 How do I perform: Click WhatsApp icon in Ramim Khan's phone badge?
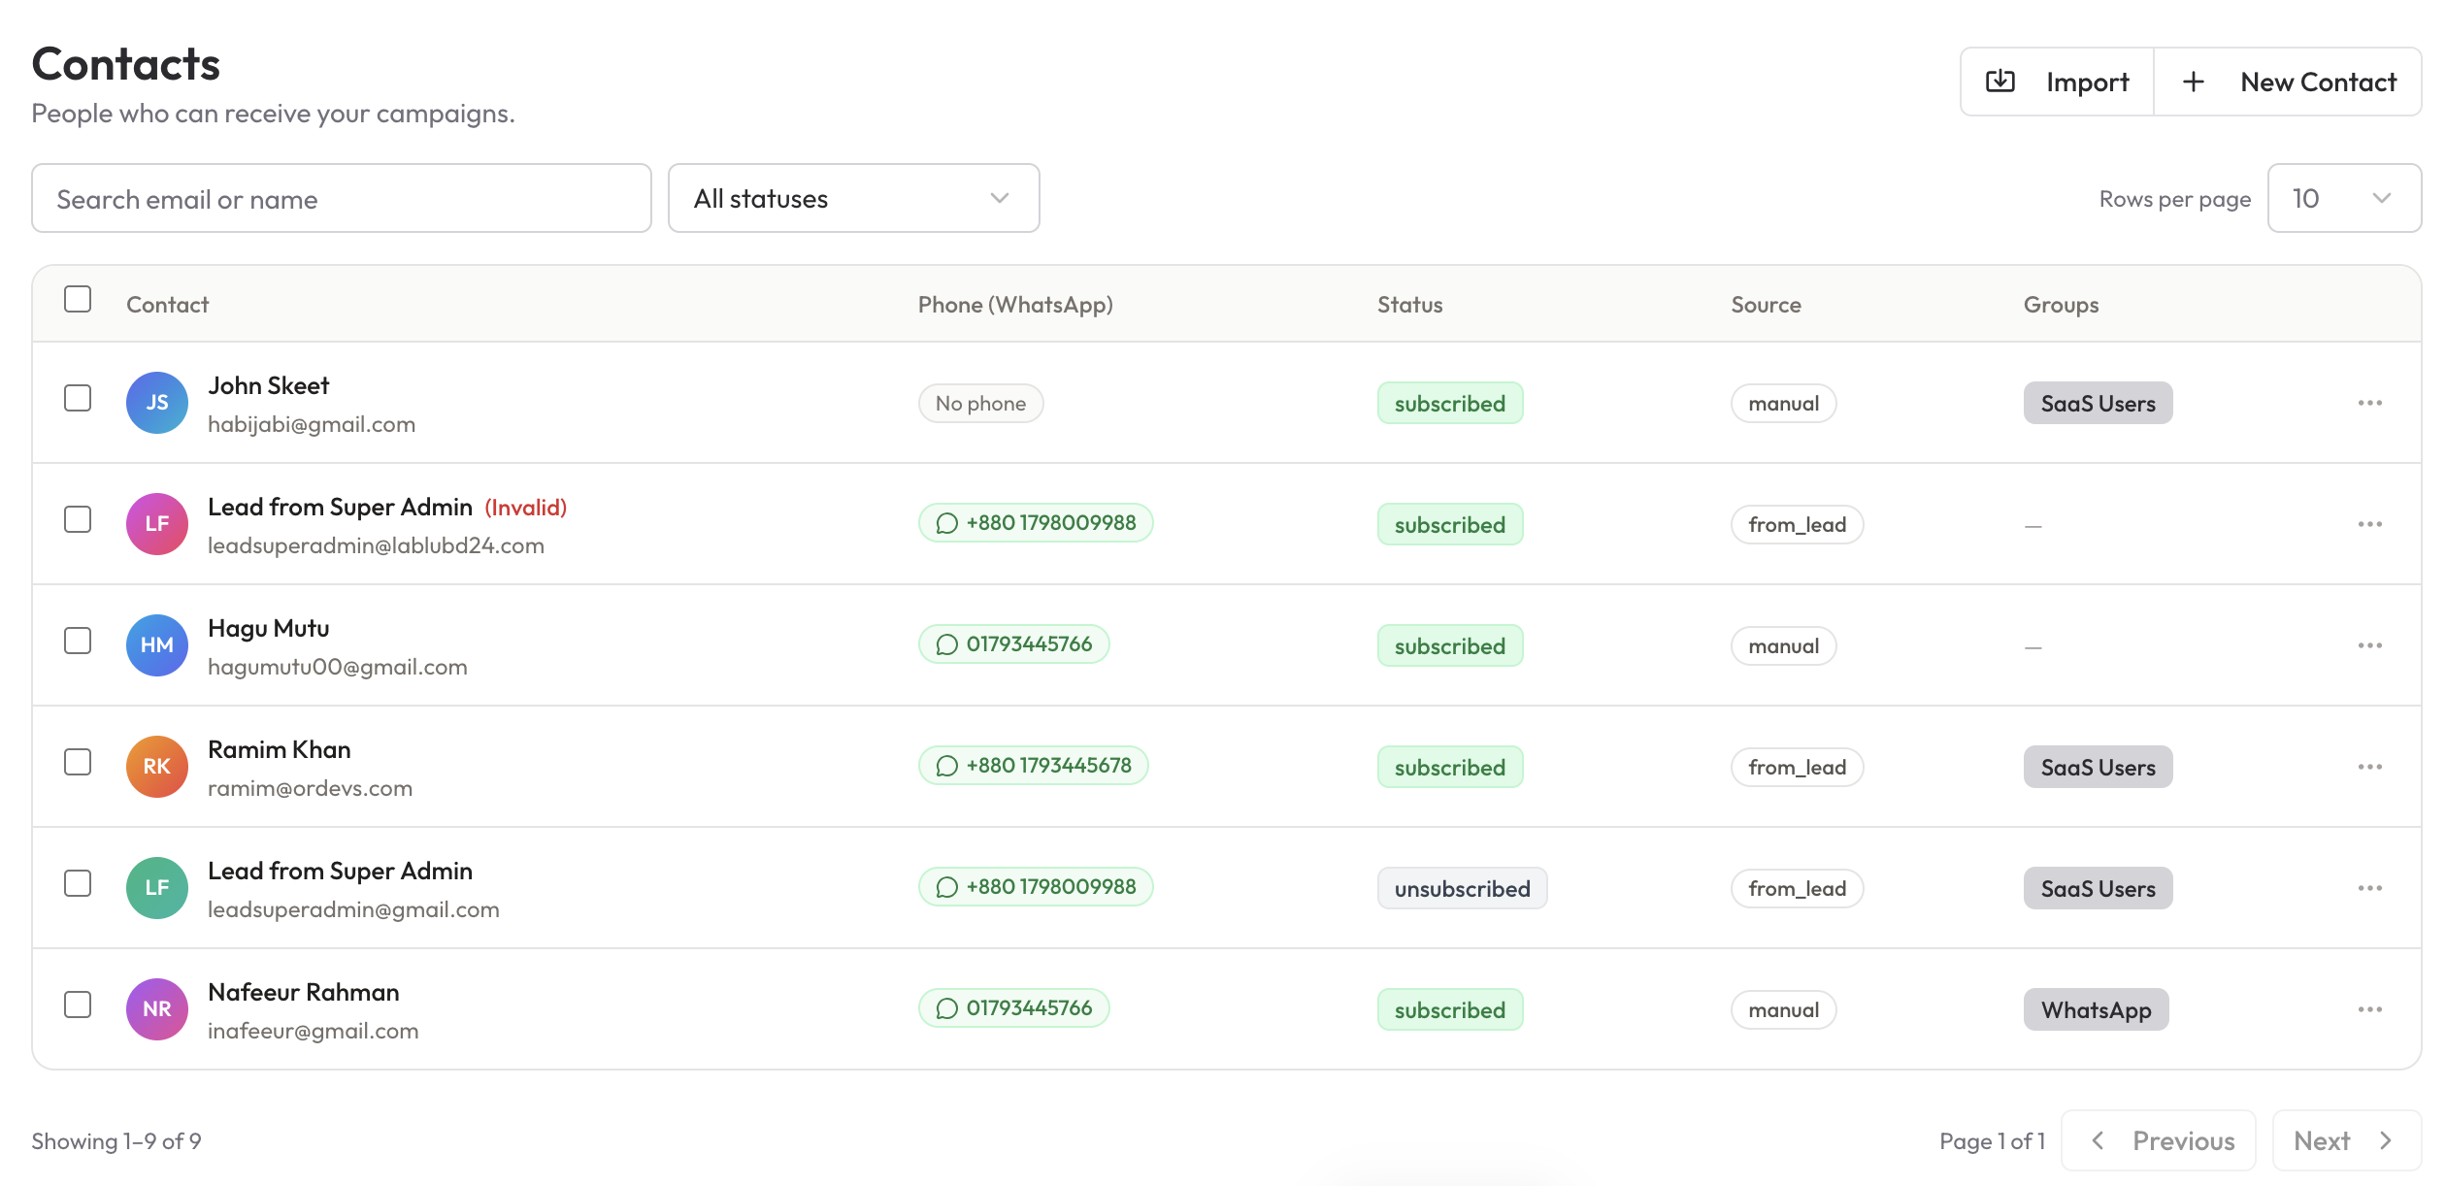tap(947, 766)
